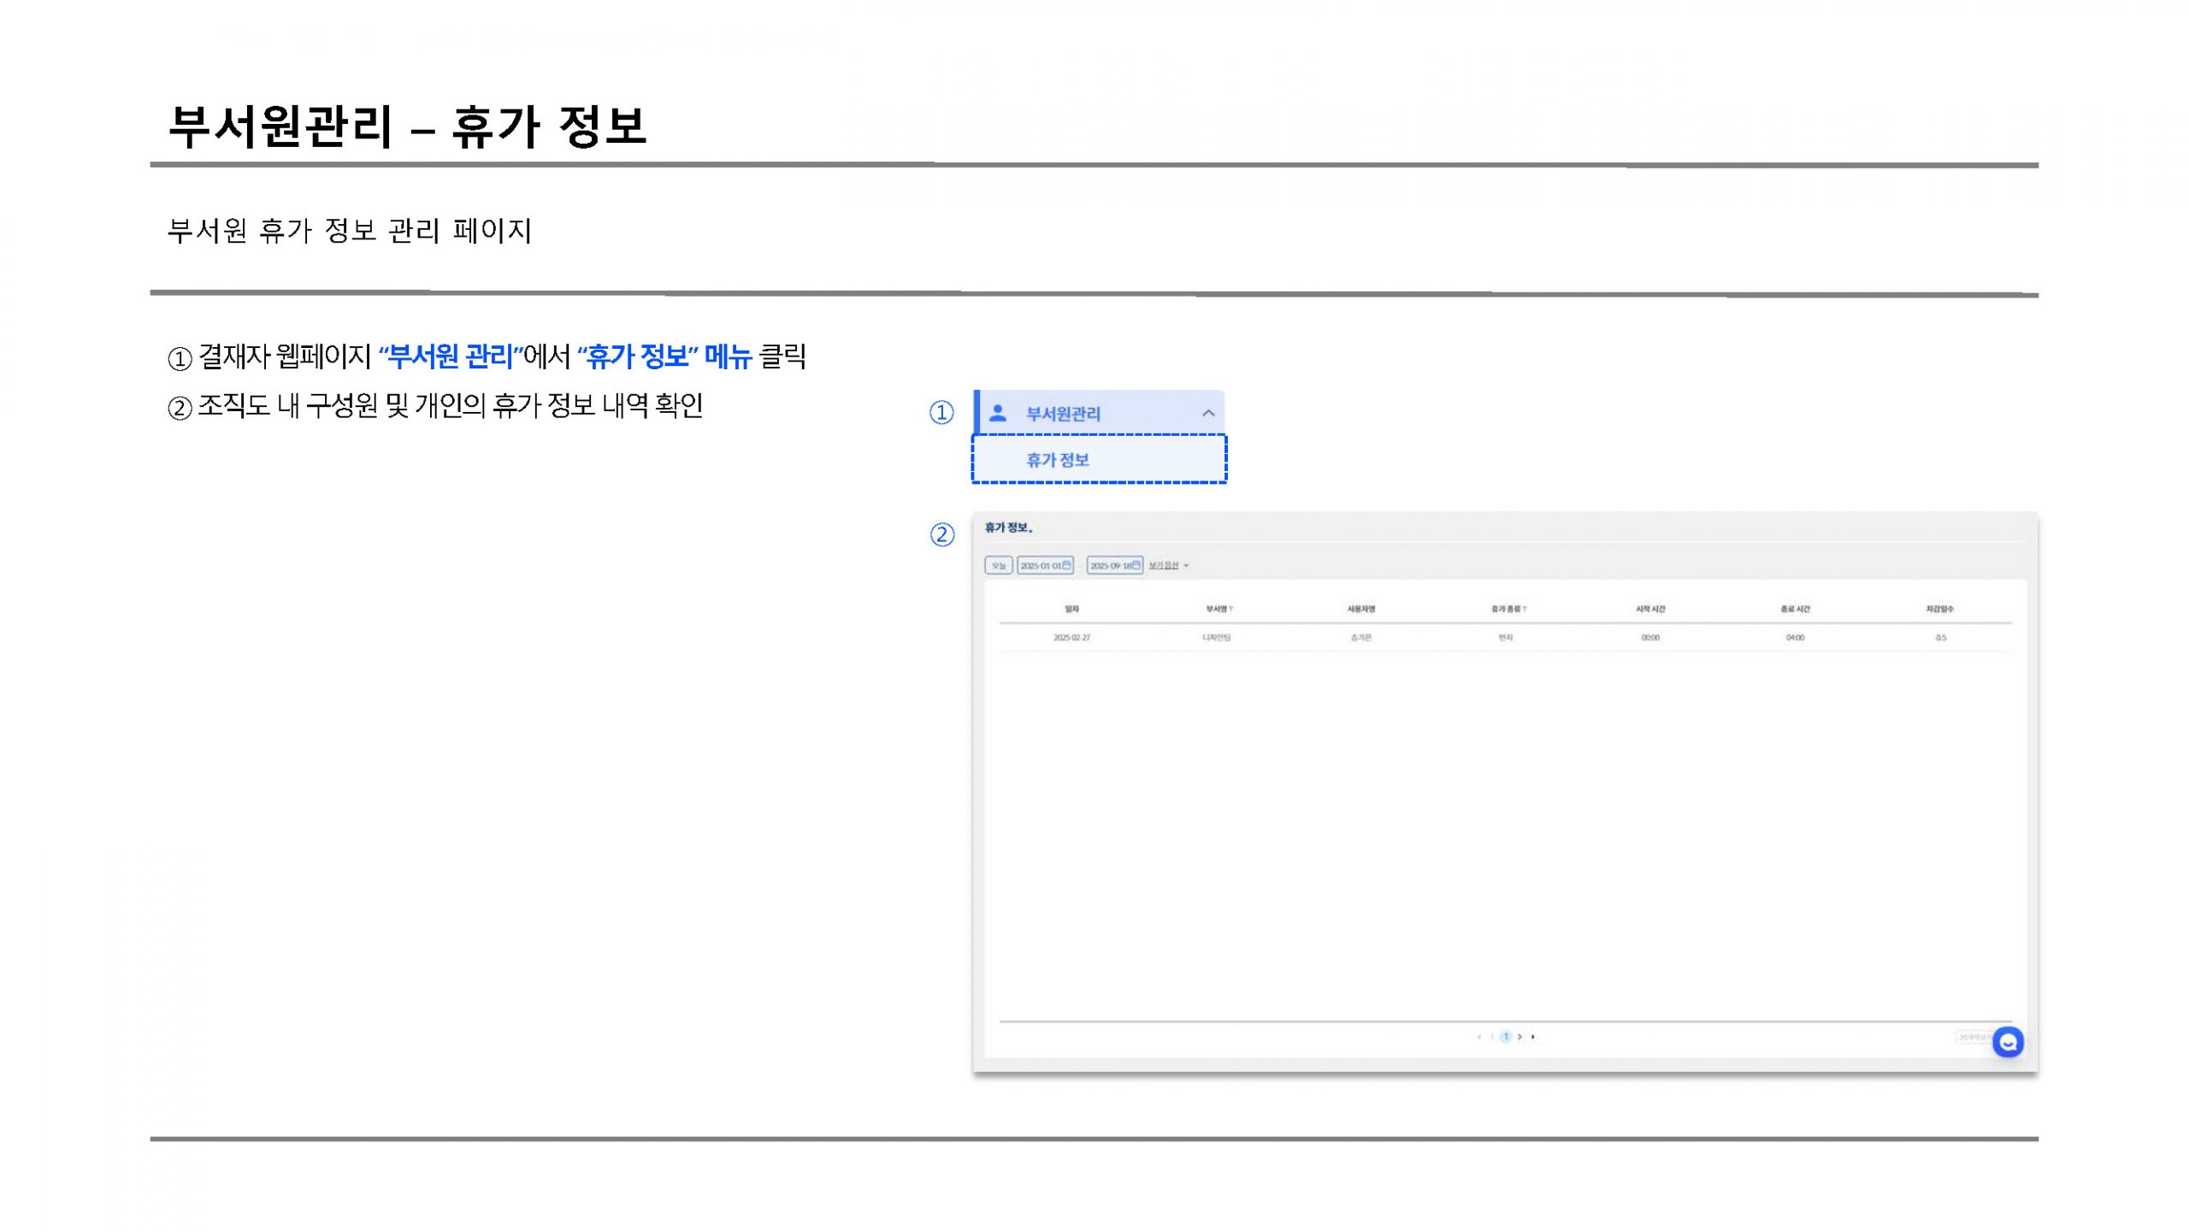Click the 종료 시간 column header
Screen dimensions: 2189x1231
click(x=1795, y=609)
